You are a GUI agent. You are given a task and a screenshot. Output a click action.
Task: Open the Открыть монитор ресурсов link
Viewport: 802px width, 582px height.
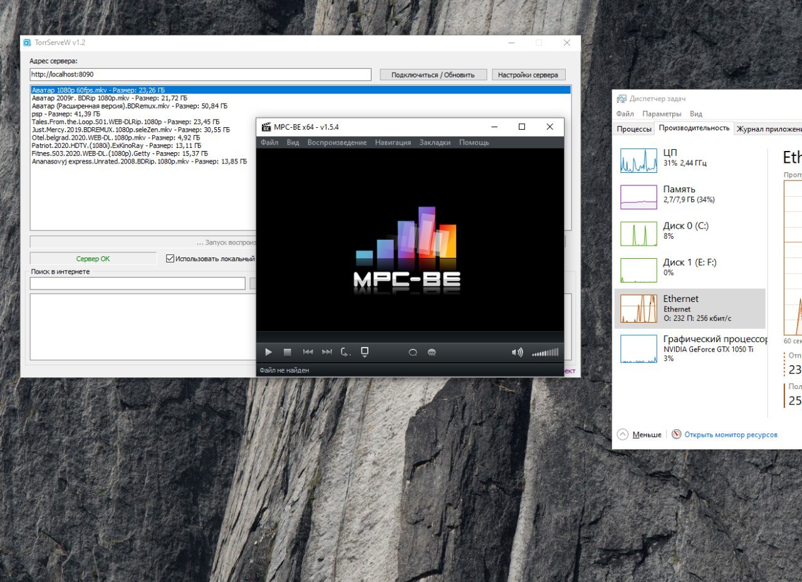[731, 434]
